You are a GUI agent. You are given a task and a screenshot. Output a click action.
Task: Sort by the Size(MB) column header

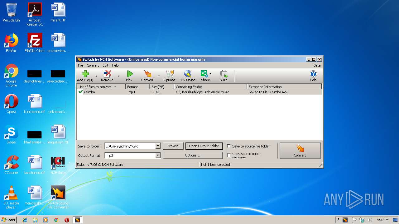click(162, 87)
